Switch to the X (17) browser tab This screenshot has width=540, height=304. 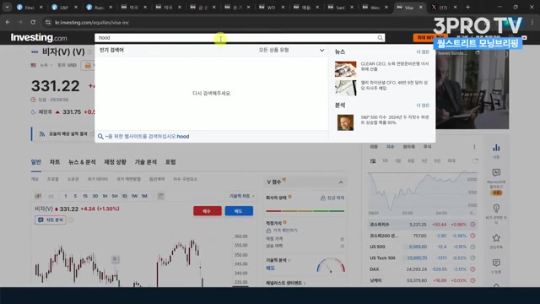point(445,7)
